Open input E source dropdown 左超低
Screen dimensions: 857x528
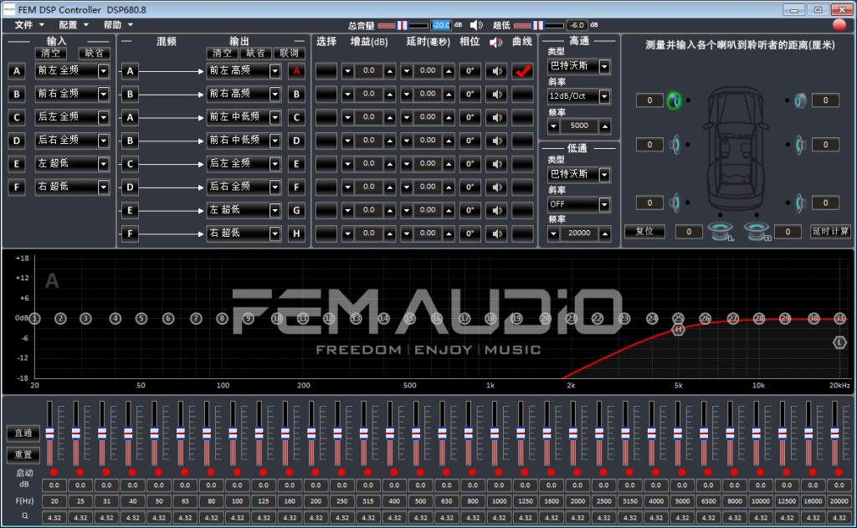tap(72, 164)
